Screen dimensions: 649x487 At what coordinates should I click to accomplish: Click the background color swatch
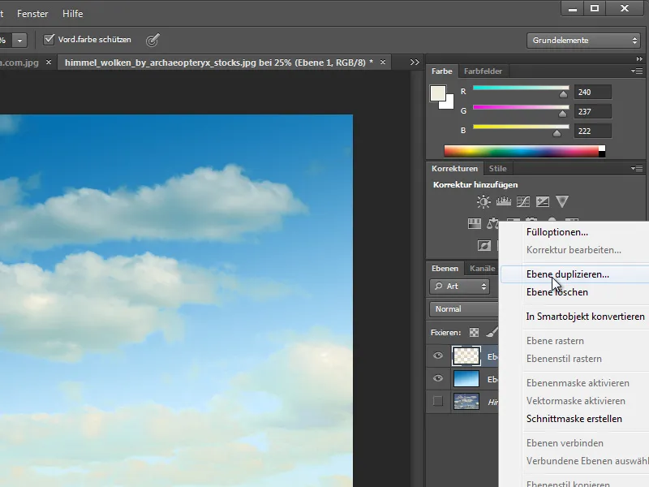449,103
